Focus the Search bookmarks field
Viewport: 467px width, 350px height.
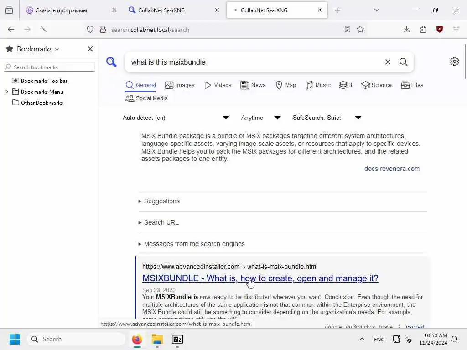pyautogui.click(x=49, y=67)
